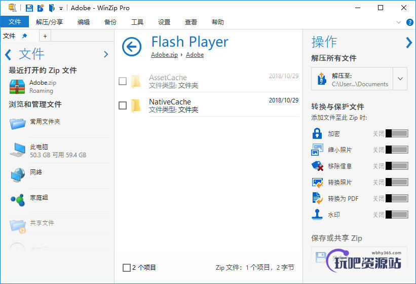Select the 此电脑 label
The height and width of the screenshot is (284, 416).
39,147
